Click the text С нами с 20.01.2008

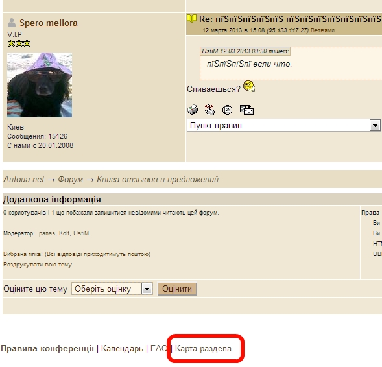(40, 145)
